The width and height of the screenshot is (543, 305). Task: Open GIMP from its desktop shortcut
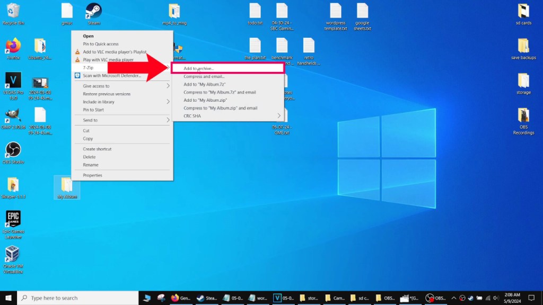tap(13, 115)
